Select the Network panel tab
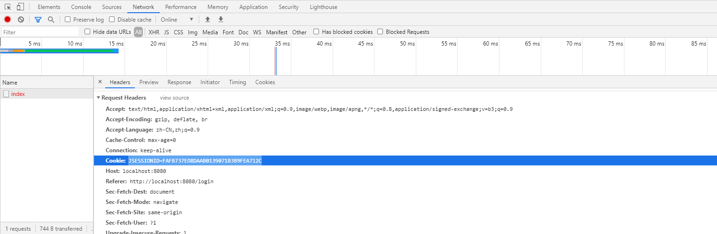The image size is (717, 234). (x=143, y=7)
